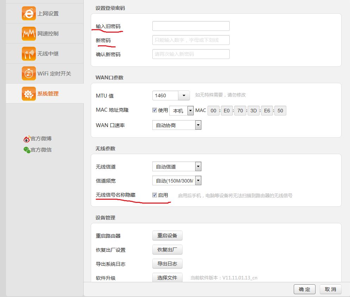This screenshot has height=297, width=350.
Task: Click the 系统管理 gear icon
Action: tap(28, 93)
